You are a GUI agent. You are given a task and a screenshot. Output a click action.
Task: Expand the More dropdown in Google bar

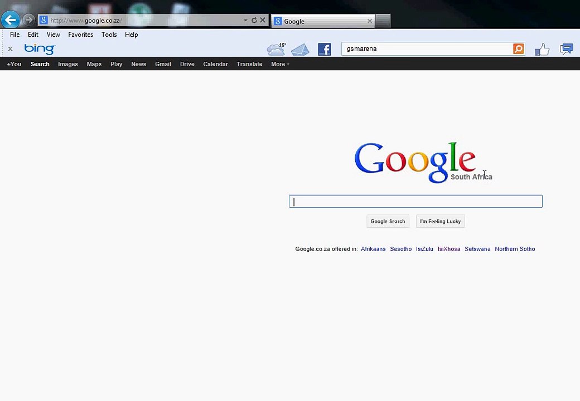pos(280,64)
